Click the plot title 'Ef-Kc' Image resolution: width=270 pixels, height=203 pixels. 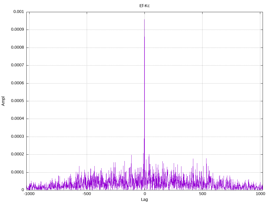pos(144,6)
